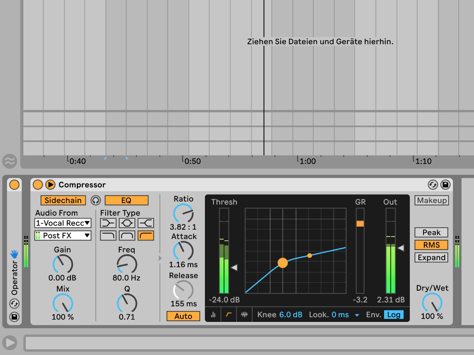The image size is (474, 355).
Task: Open the Lookahead time dropdown arrow
Action: (357, 315)
